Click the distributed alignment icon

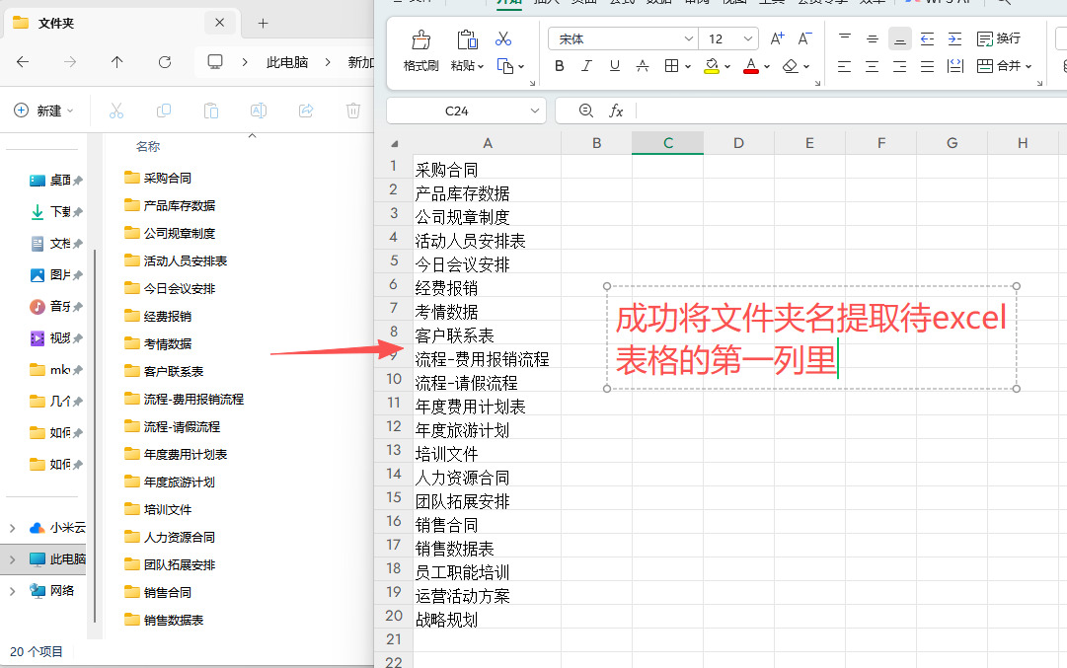(x=955, y=66)
